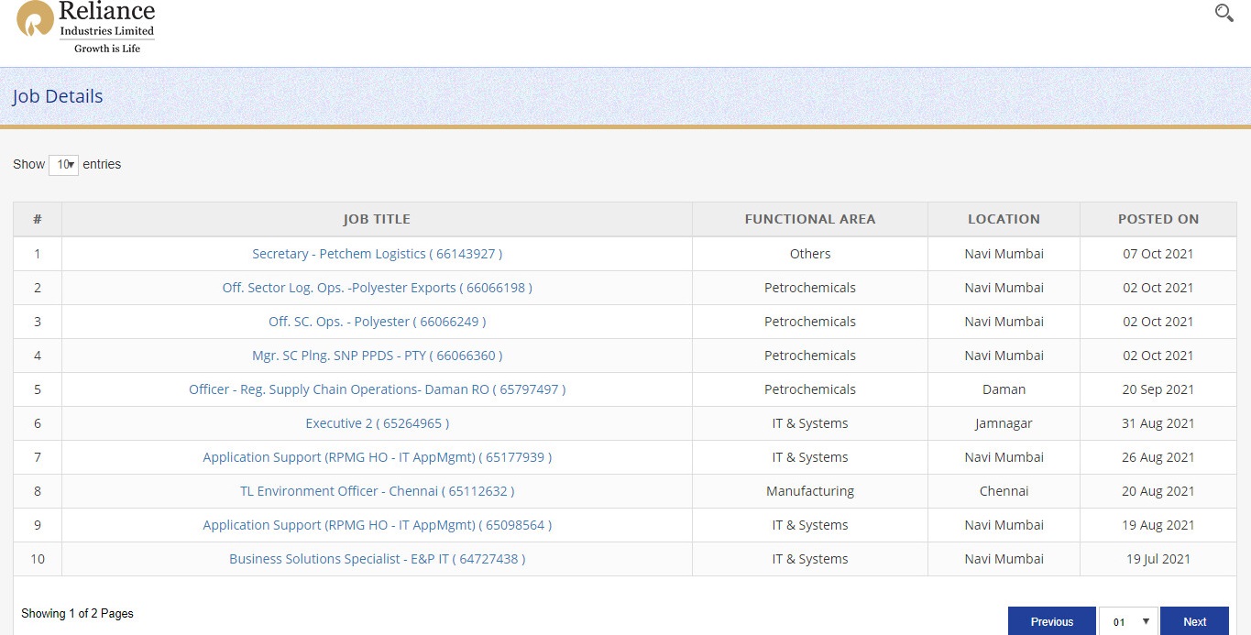Open Application Support job 65177939

[x=377, y=457]
